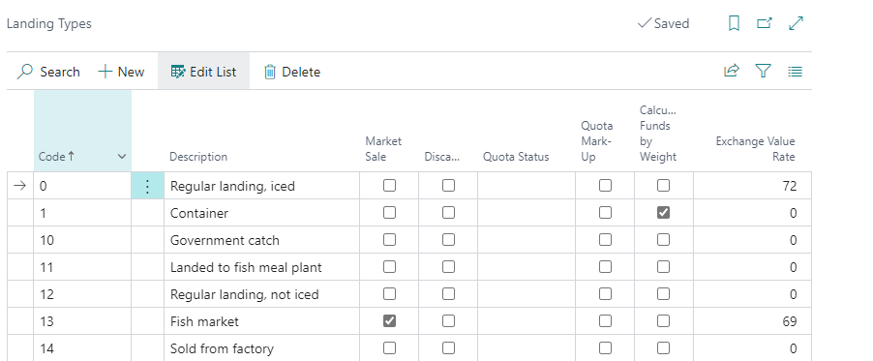The width and height of the screenshot is (873, 361).
Task: Click the Delete trash button
Action: coord(292,72)
